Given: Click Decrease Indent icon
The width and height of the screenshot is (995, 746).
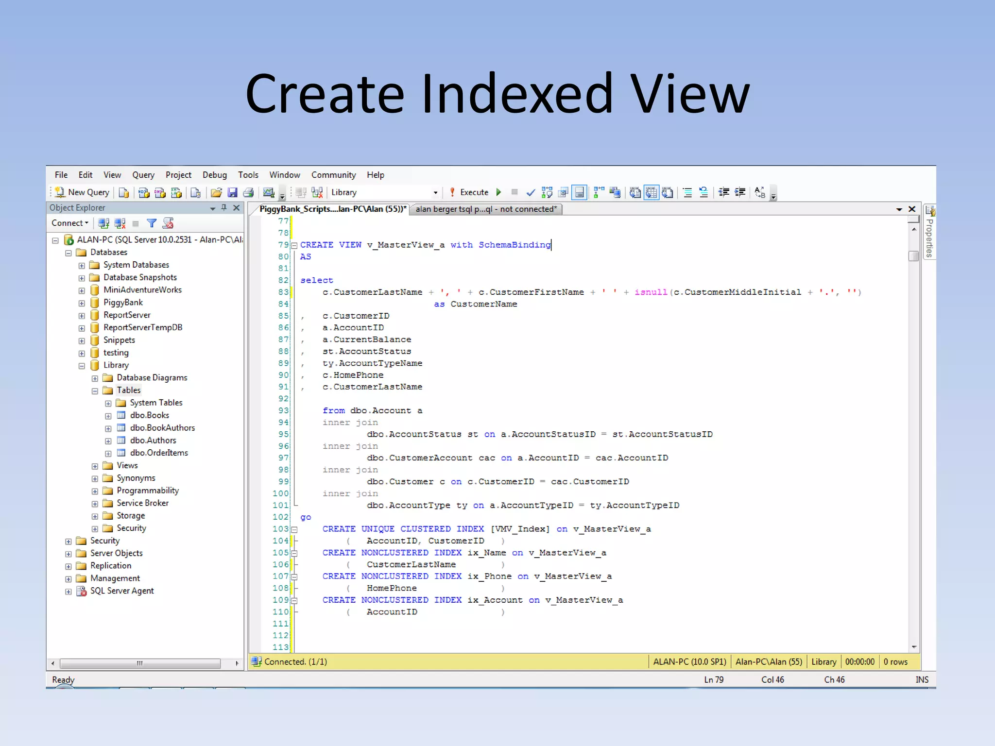Looking at the screenshot, I should point(724,193).
